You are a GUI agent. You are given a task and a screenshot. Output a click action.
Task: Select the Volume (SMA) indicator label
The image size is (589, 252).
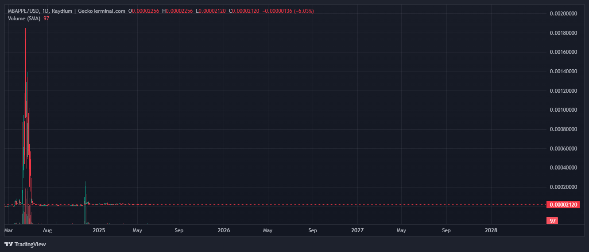click(x=24, y=18)
